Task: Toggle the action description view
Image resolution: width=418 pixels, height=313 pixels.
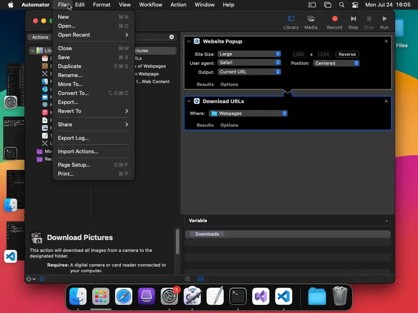Action: (x=42, y=279)
